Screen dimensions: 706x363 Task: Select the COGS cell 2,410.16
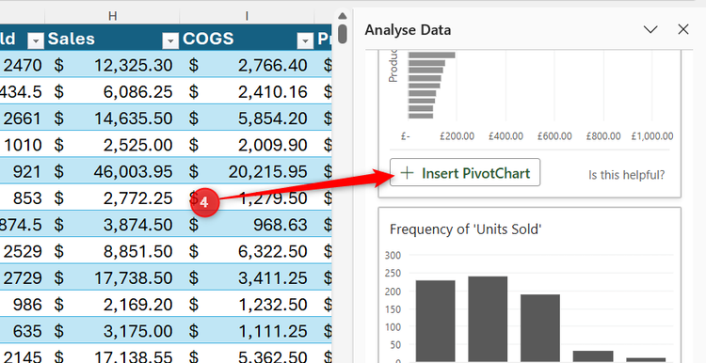click(247, 92)
